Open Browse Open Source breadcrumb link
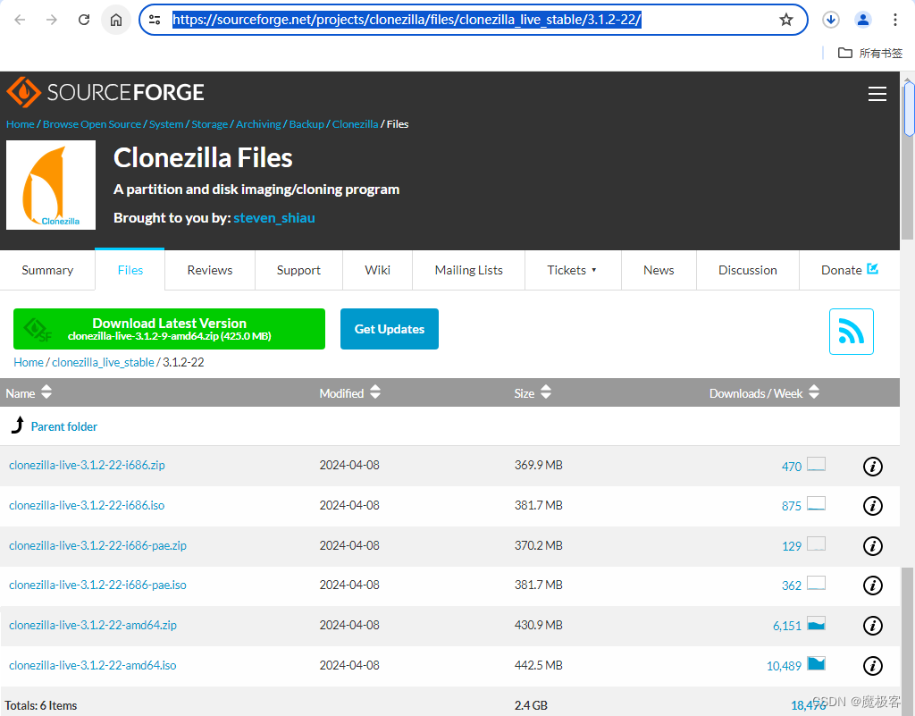The width and height of the screenshot is (915, 716). coord(92,124)
